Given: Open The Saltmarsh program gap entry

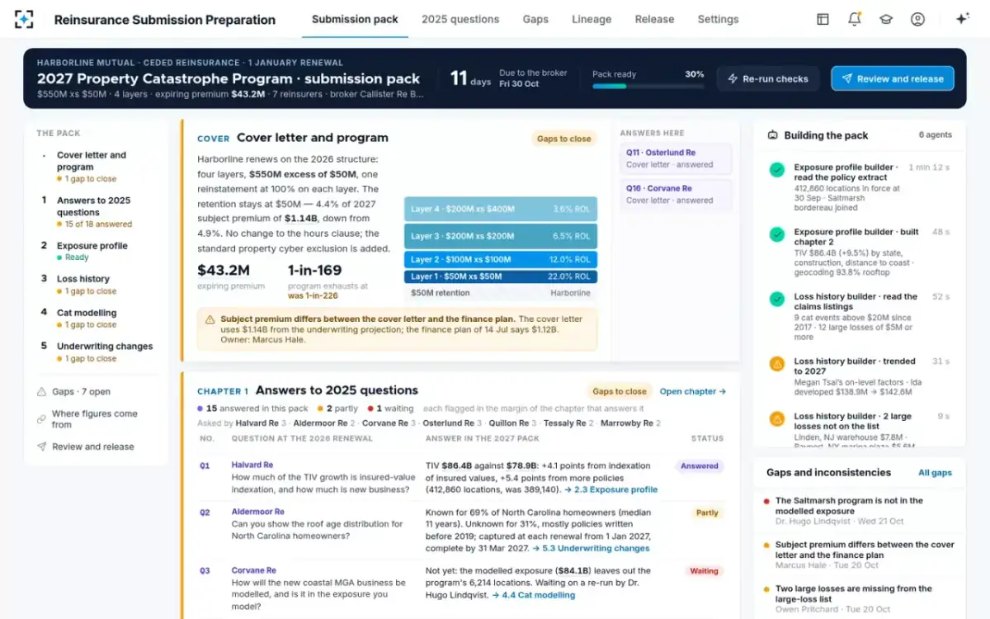Looking at the screenshot, I should pos(860,511).
